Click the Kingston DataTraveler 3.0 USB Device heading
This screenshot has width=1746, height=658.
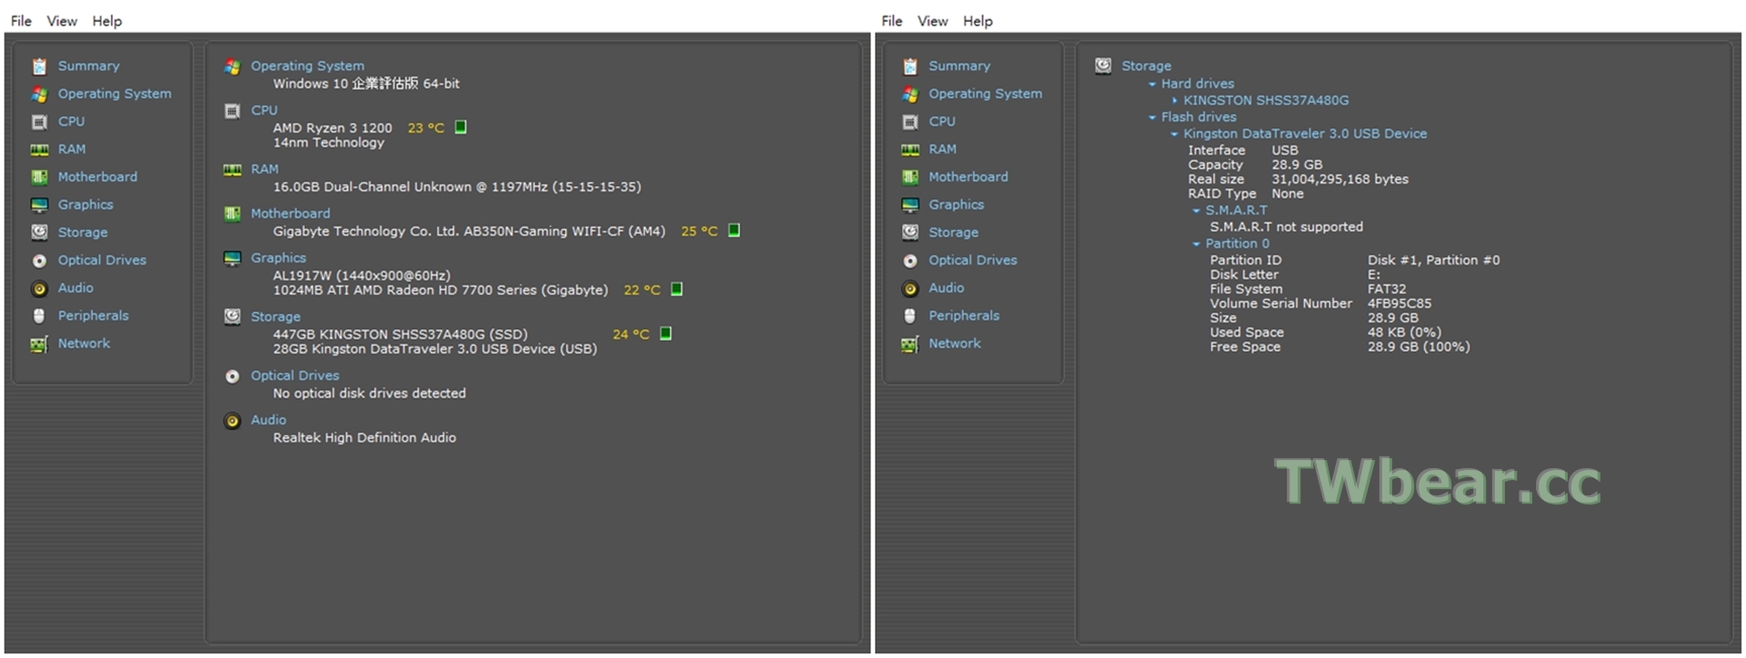coord(1305,134)
